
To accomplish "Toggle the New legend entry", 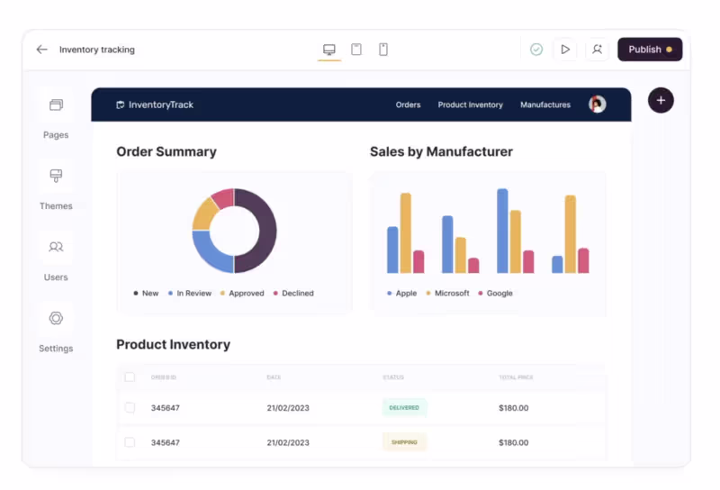I will 146,294.
